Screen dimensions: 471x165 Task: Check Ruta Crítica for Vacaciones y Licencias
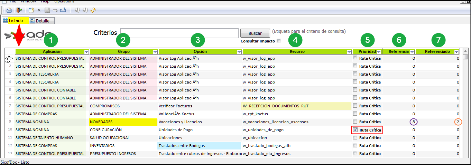[355, 122]
